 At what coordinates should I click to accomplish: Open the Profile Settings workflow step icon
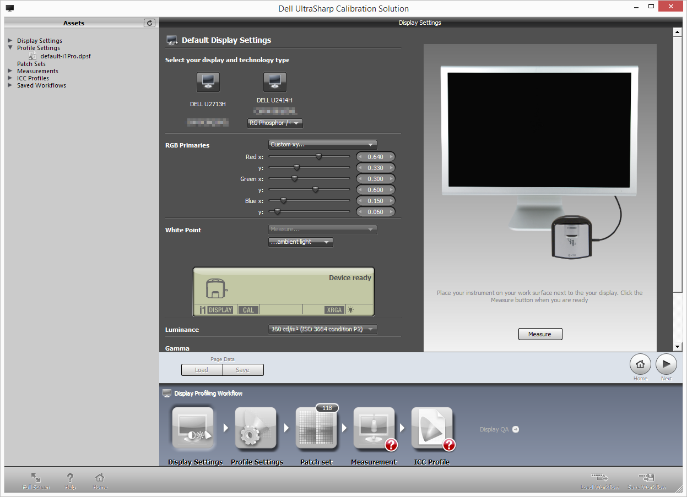pos(256,428)
